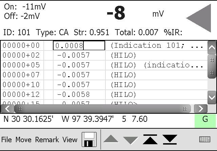
Task: Move up one row with gray up triangle
Action: [x=111, y=139]
